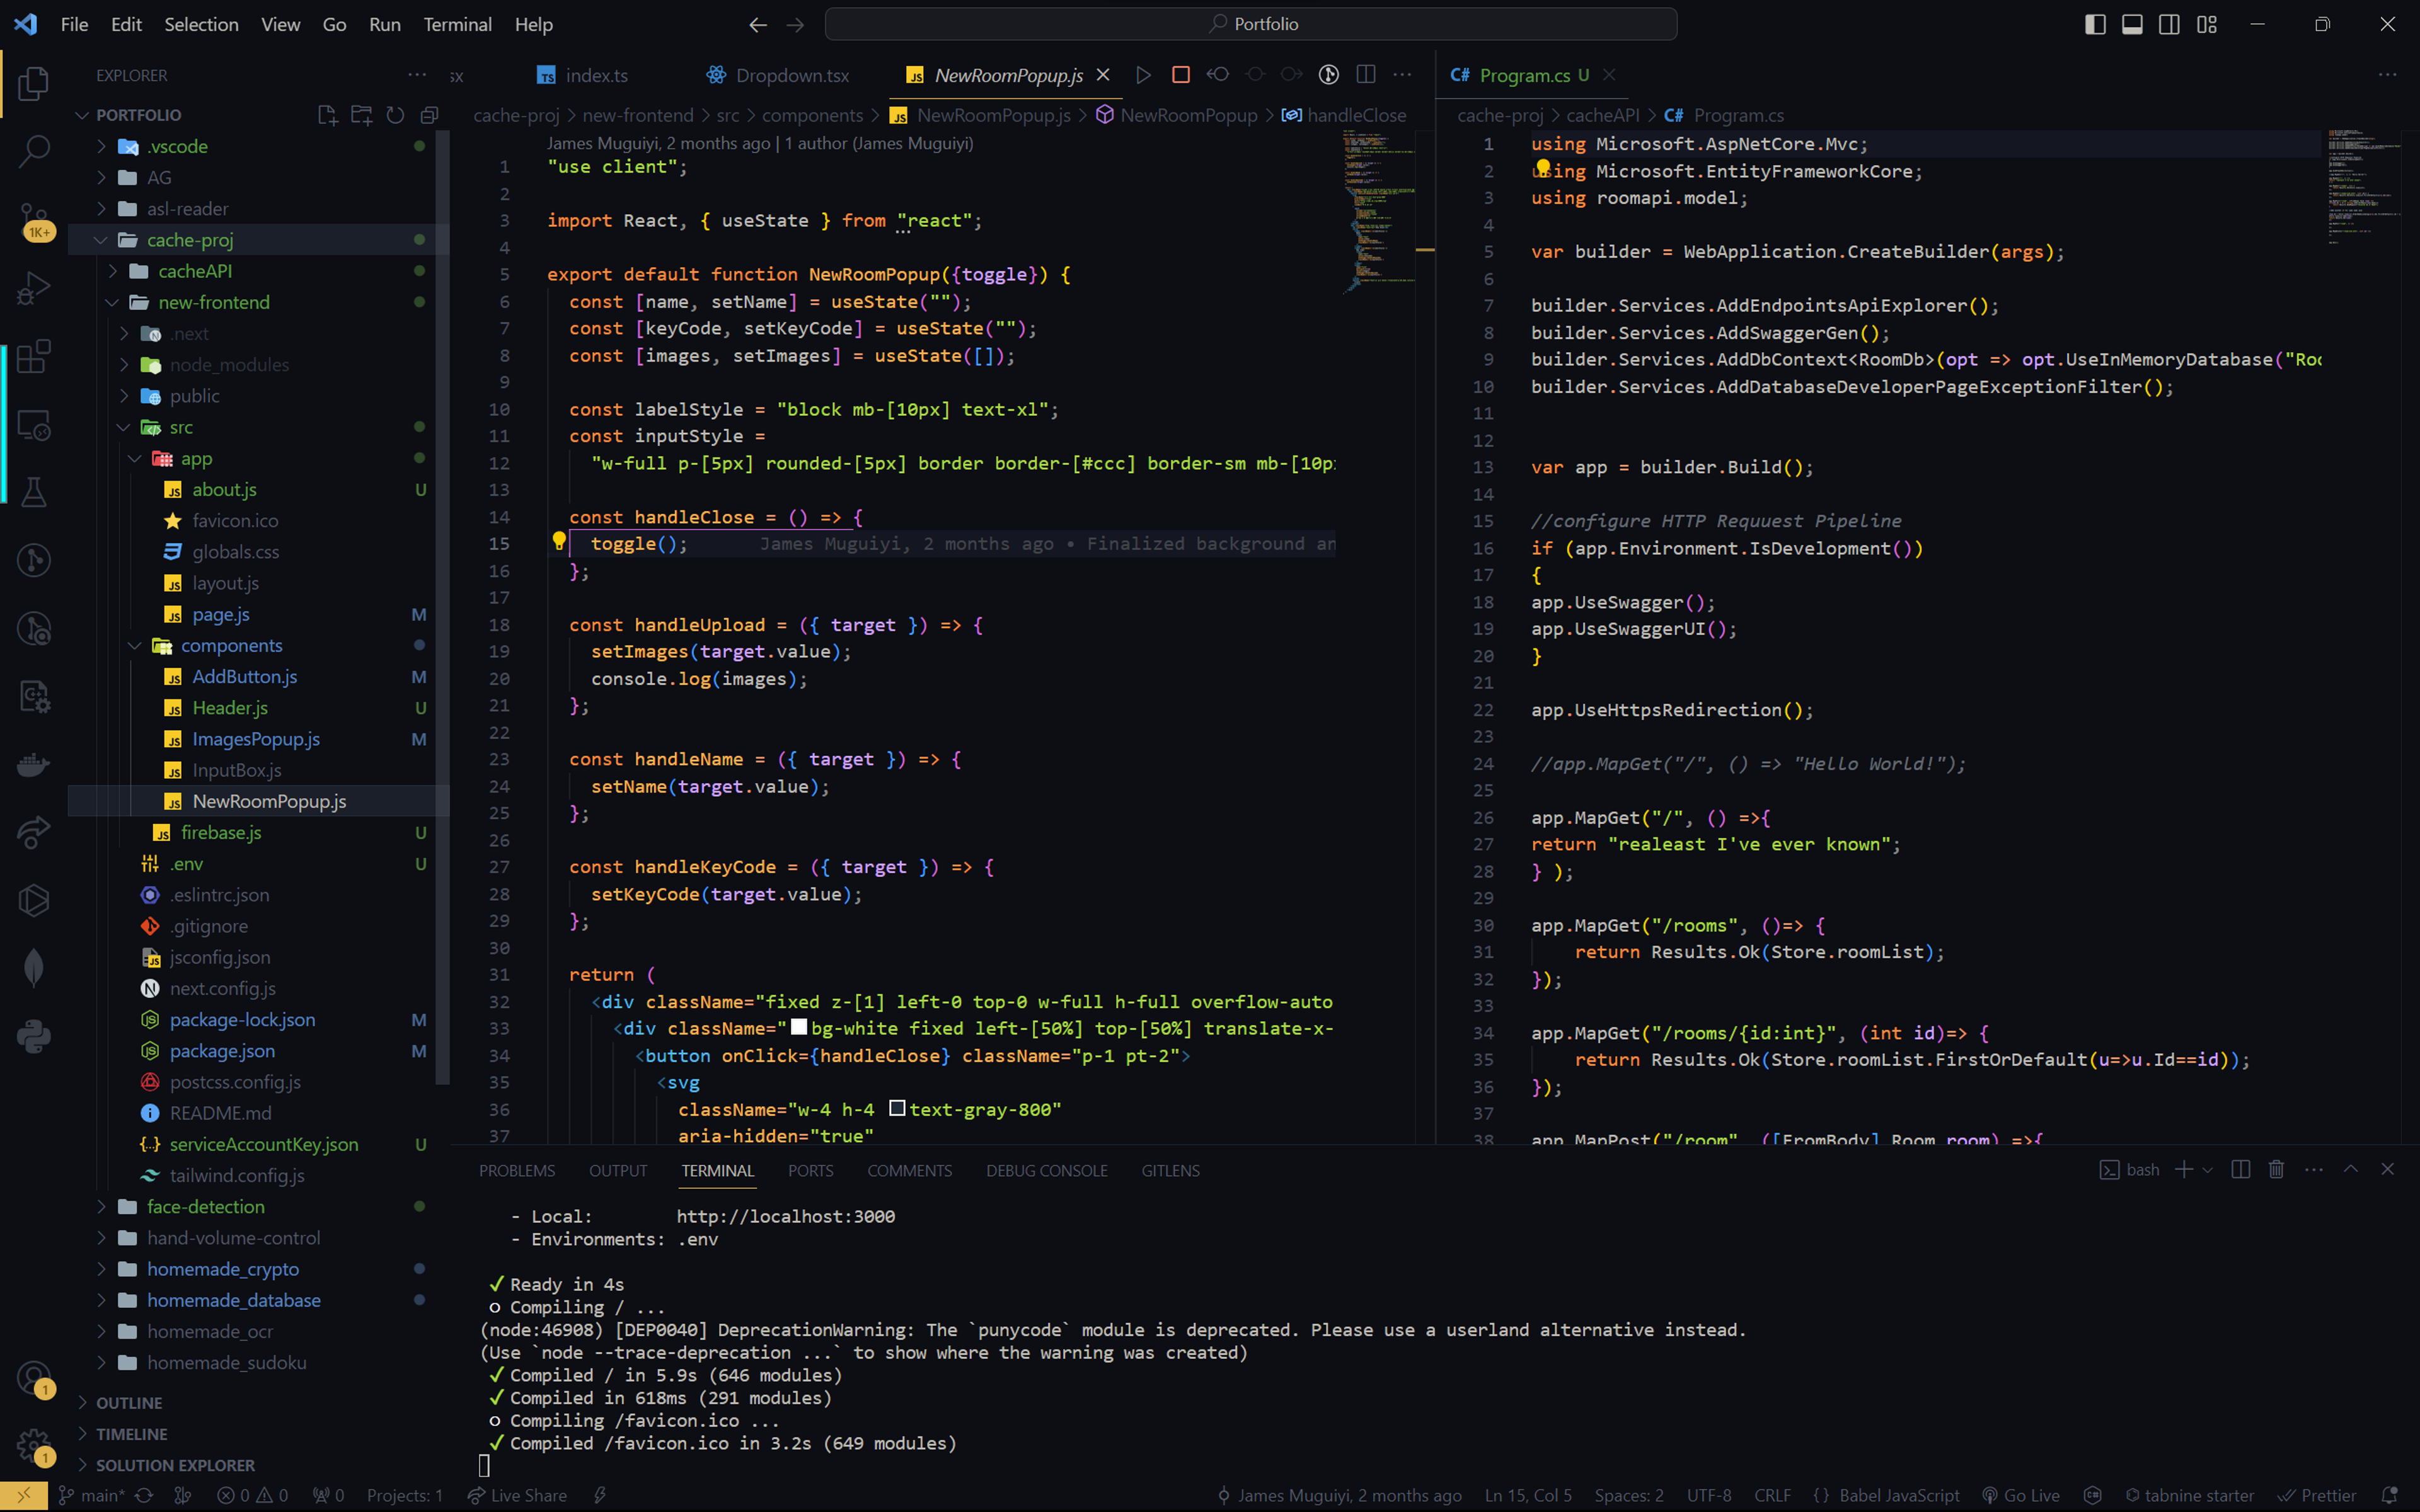Split the terminal panel
Viewport: 2420px width, 1512px height.
[x=2241, y=1169]
